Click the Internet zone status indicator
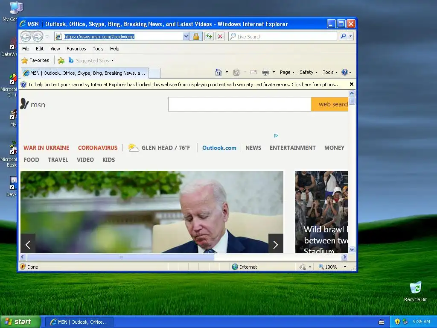 click(x=245, y=267)
